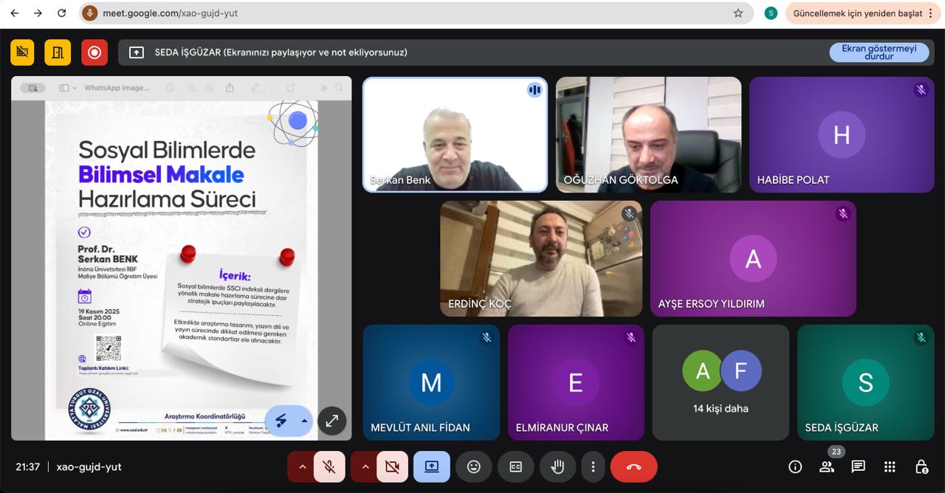This screenshot has height=493, width=945.
Task: Click the red leave call button
Action: [x=633, y=466]
